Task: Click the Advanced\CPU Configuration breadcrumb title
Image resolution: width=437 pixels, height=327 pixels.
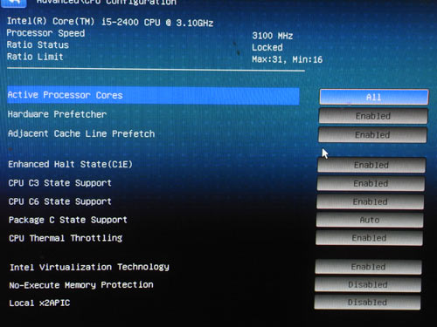Action: coord(107,3)
